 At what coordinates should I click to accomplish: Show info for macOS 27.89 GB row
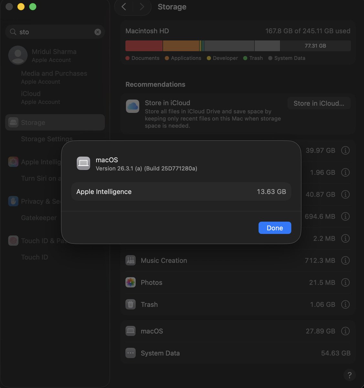(x=346, y=331)
